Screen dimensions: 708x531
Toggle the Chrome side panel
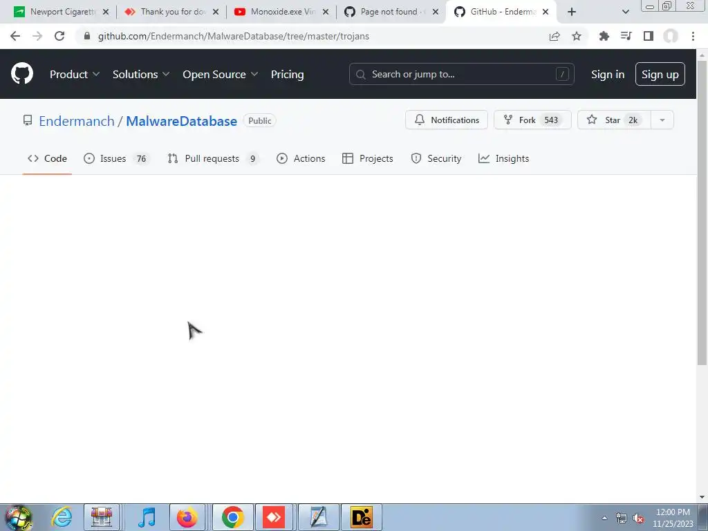(649, 36)
